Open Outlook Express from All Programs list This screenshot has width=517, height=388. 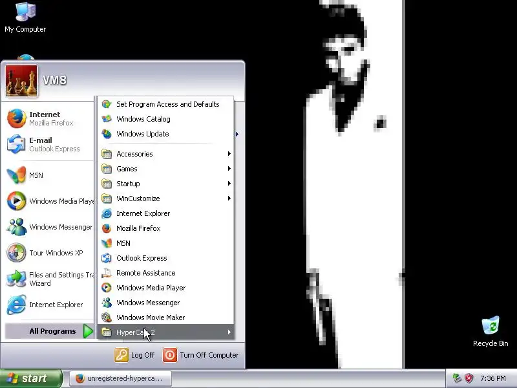165,258
